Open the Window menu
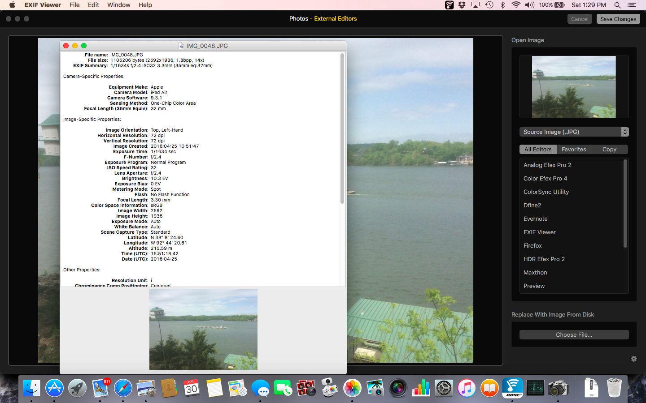 click(118, 5)
